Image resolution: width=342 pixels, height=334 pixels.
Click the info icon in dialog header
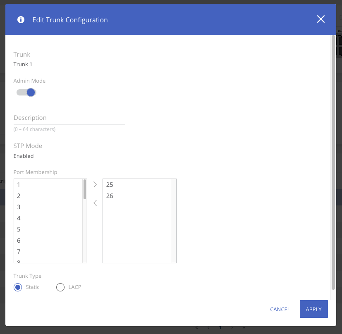coord(21,20)
